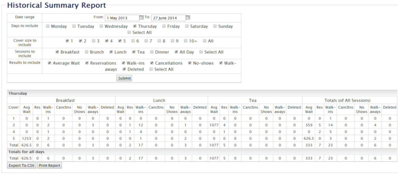Check the 10+ cover size option
398x174 pixels.
186,41
